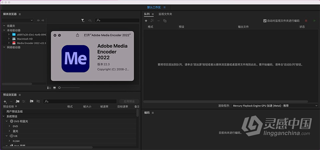This screenshot has height=150, width=320.
Task: Collapse the 收藏夹 tree node
Action: [x=4, y=26]
